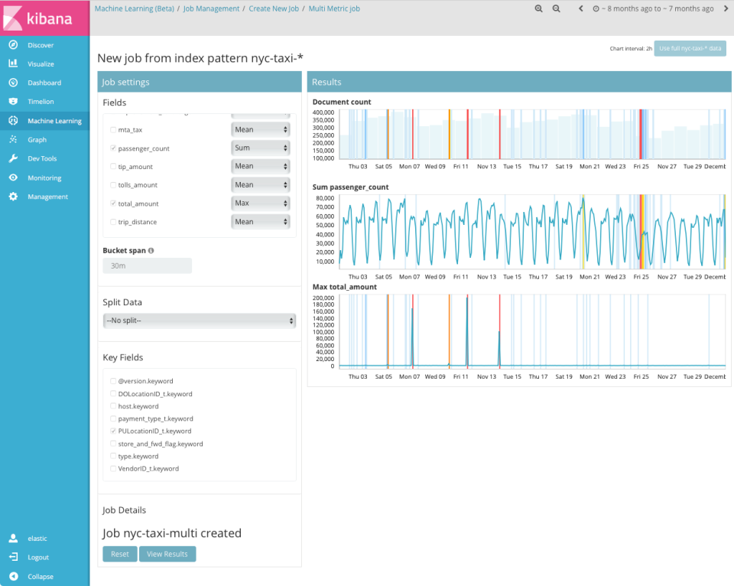Click the Bucket span input field

147,265
